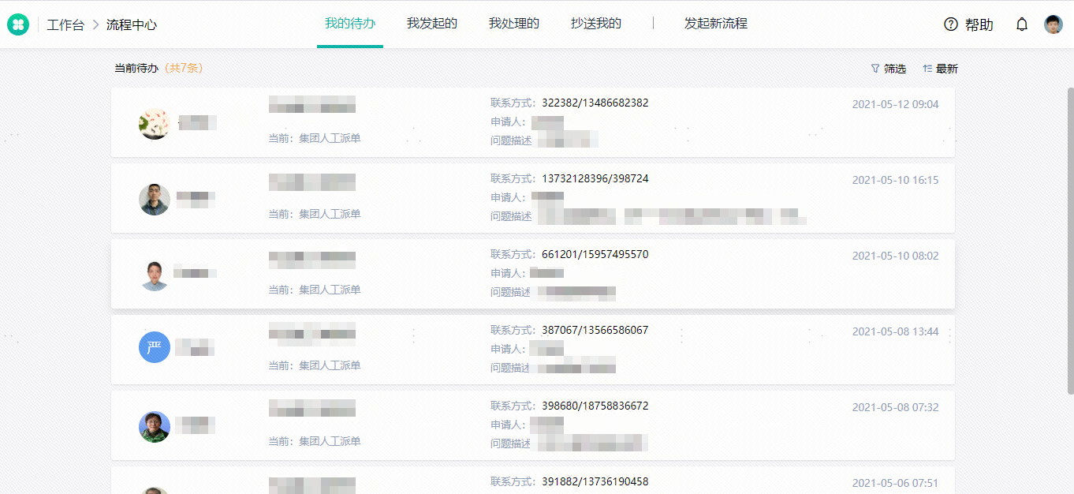Click 流程中心 breadcrumb
The width and height of the screenshot is (1074, 494).
[132, 24]
